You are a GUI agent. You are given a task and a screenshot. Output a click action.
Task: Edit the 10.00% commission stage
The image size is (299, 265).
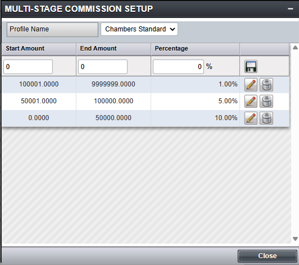(x=251, y=118)
